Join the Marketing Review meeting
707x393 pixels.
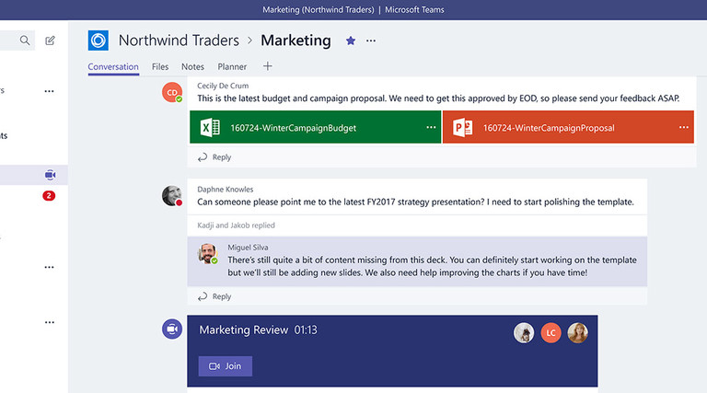226,366
